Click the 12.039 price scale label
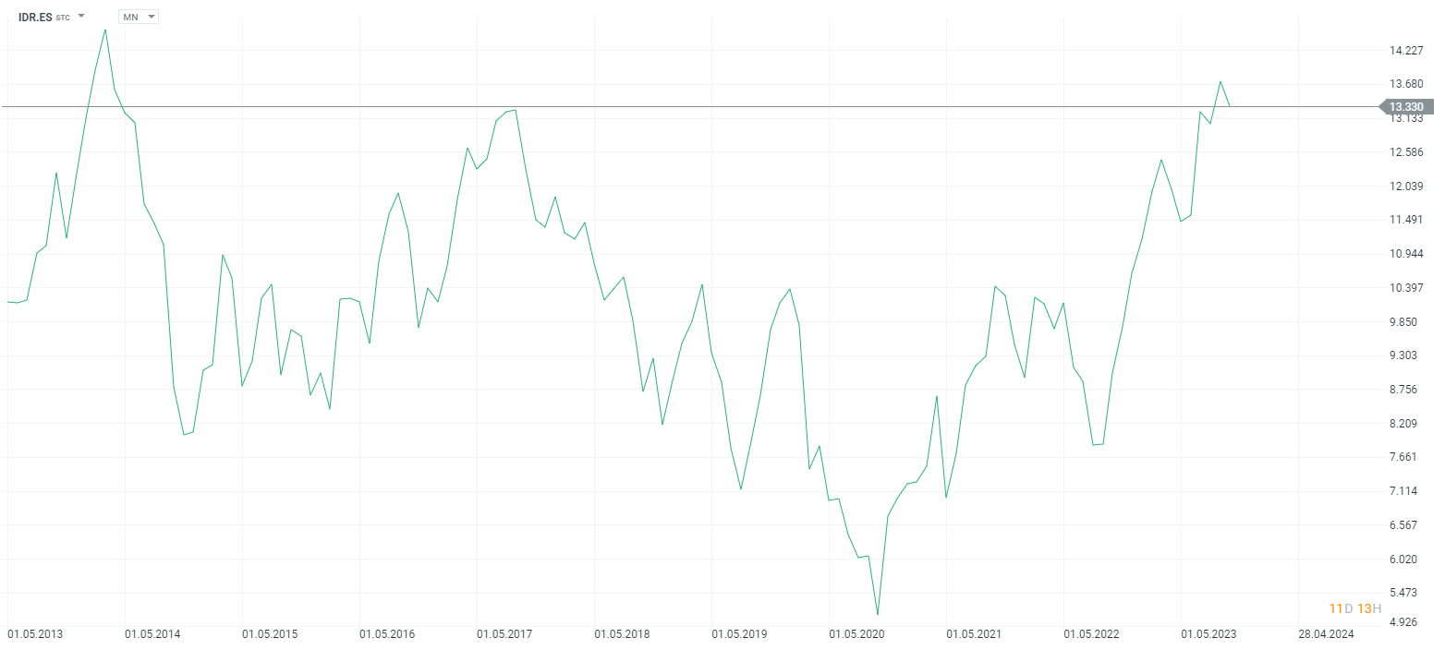 click(1407, 187)
